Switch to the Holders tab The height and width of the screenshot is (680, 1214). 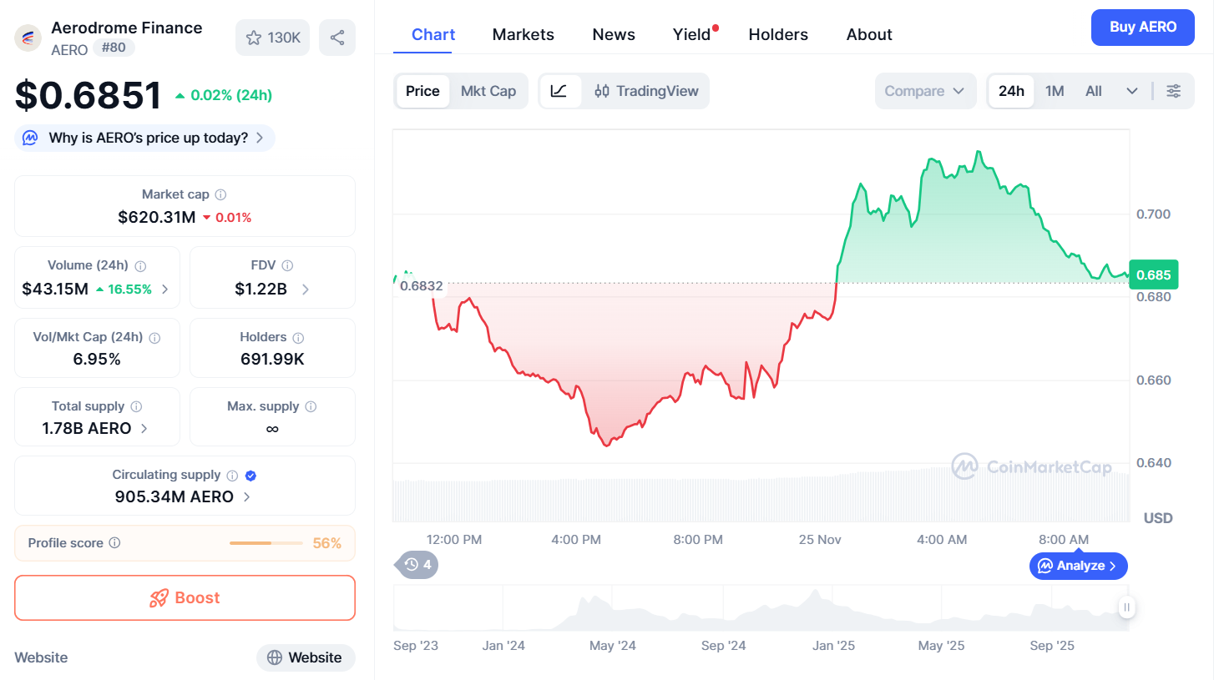coord(778,34)
